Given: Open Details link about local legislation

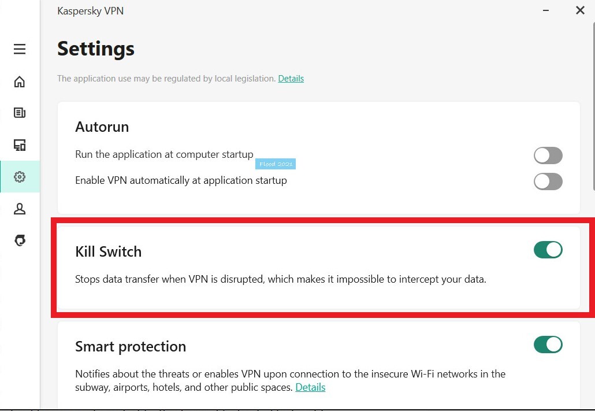Looking at the screenshot, I should tap(291, 79).
